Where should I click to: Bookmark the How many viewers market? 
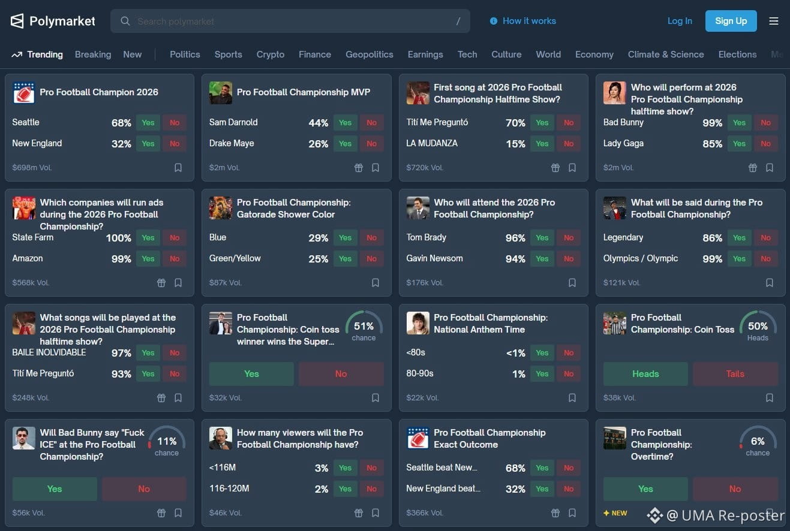tap(376, 513)
